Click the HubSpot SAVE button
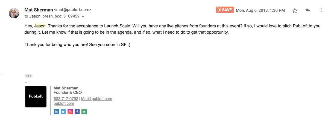Screen dimensions: 328x123 [225, 10]
